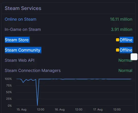138x113 pixels.
Task: Click the Steam Services panel heading
Action: tap(23, 8)
